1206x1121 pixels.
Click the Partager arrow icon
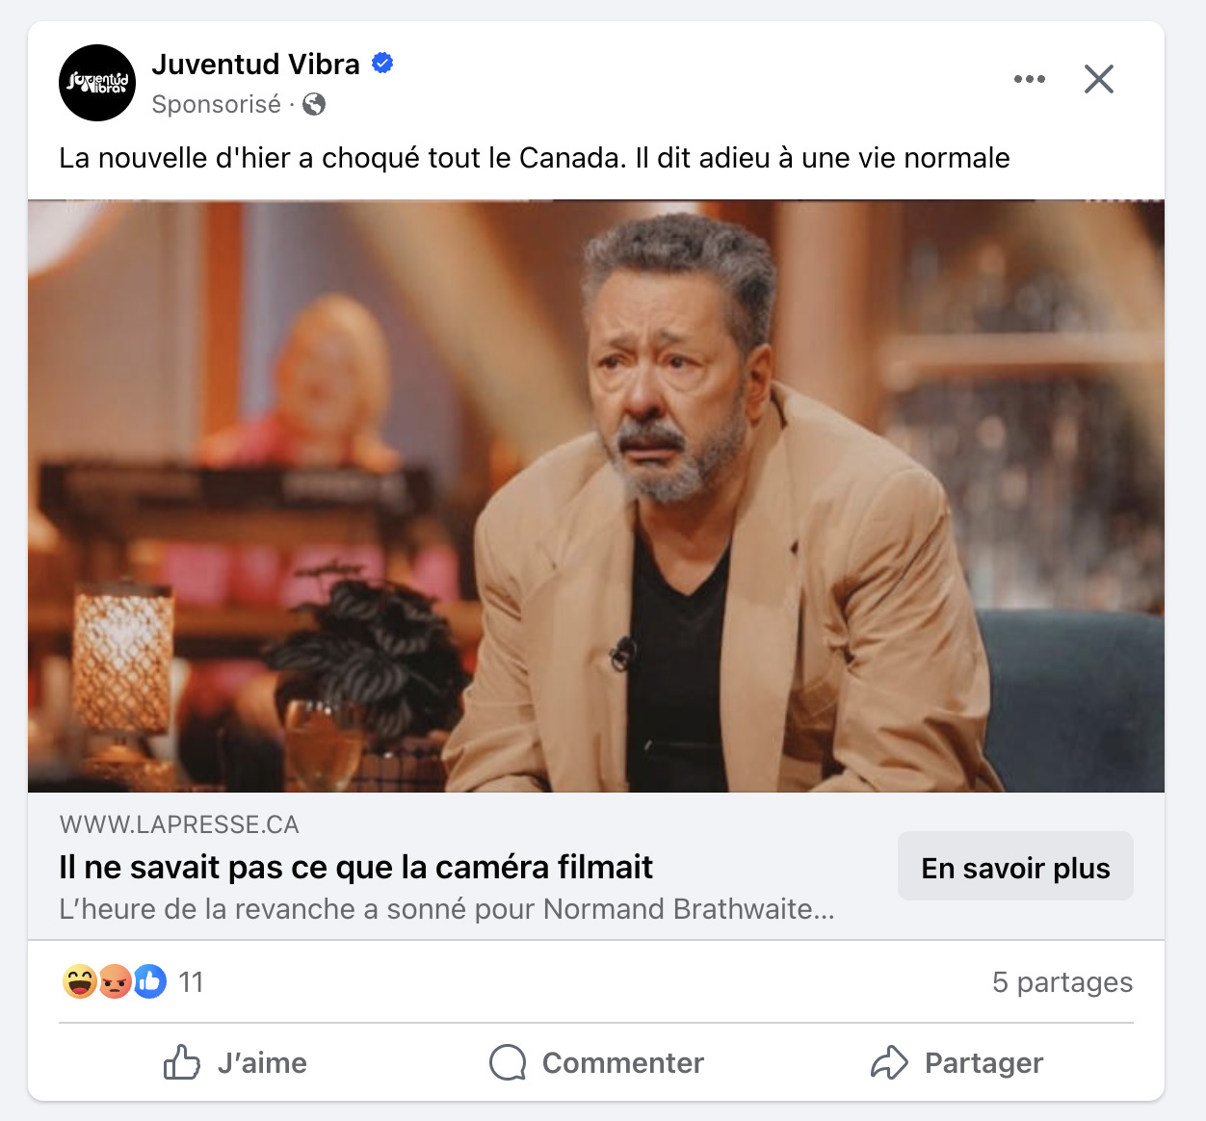pos(889,1062)
